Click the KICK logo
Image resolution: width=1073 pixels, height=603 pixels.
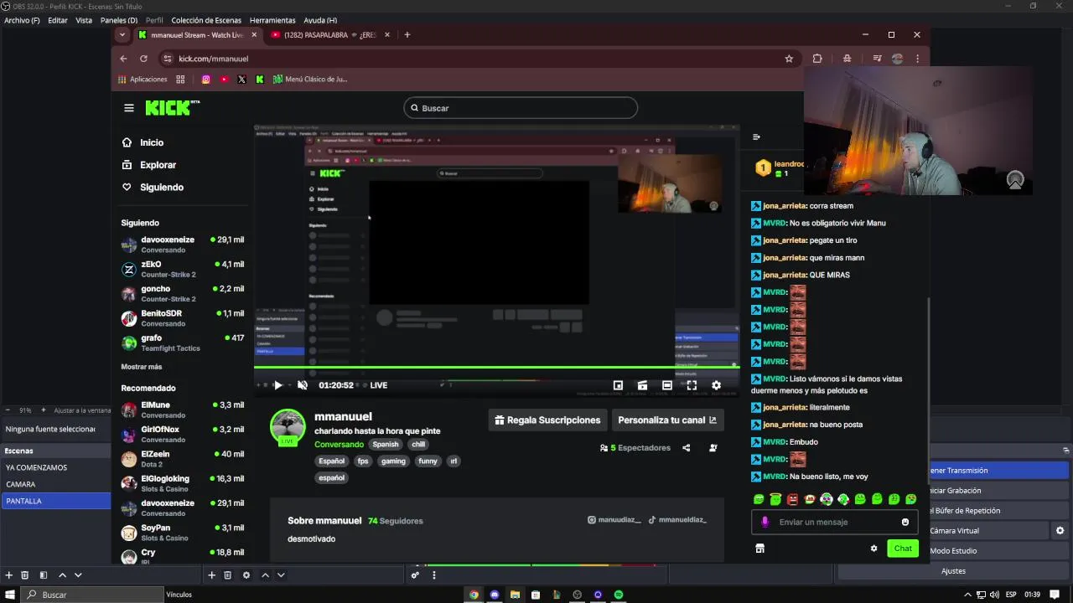point(173,108)
